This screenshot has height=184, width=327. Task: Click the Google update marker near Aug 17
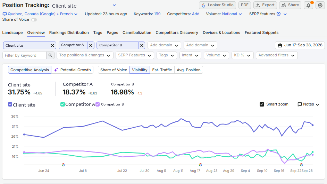click(x=200, y=165)
